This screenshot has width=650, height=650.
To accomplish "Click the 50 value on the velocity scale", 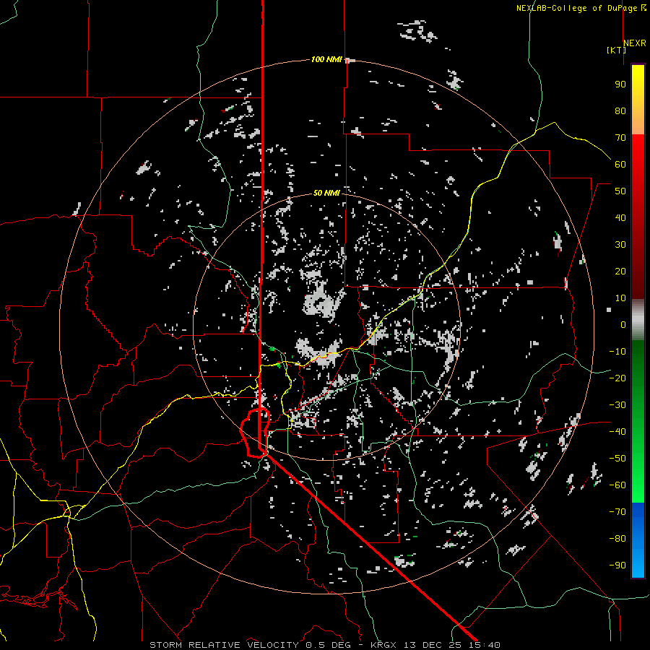I will 620,191.
